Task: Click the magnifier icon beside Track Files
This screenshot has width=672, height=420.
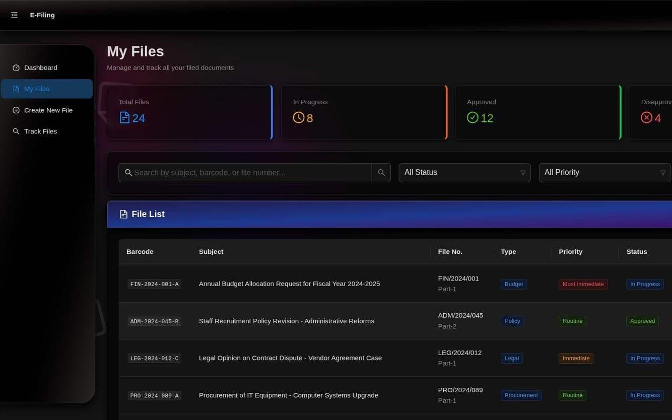Action: coord(16,131)
